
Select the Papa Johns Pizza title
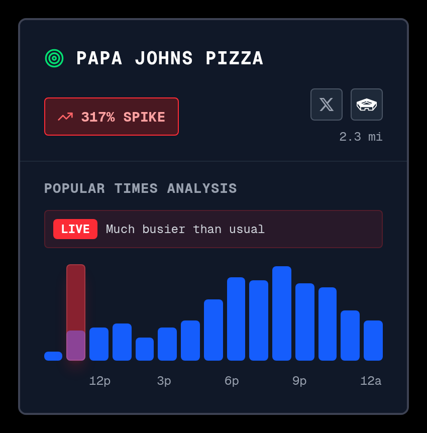click(x=170, y=58)
